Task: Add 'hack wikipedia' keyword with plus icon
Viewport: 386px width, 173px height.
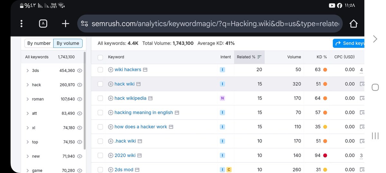Action: tap(111, 98)
